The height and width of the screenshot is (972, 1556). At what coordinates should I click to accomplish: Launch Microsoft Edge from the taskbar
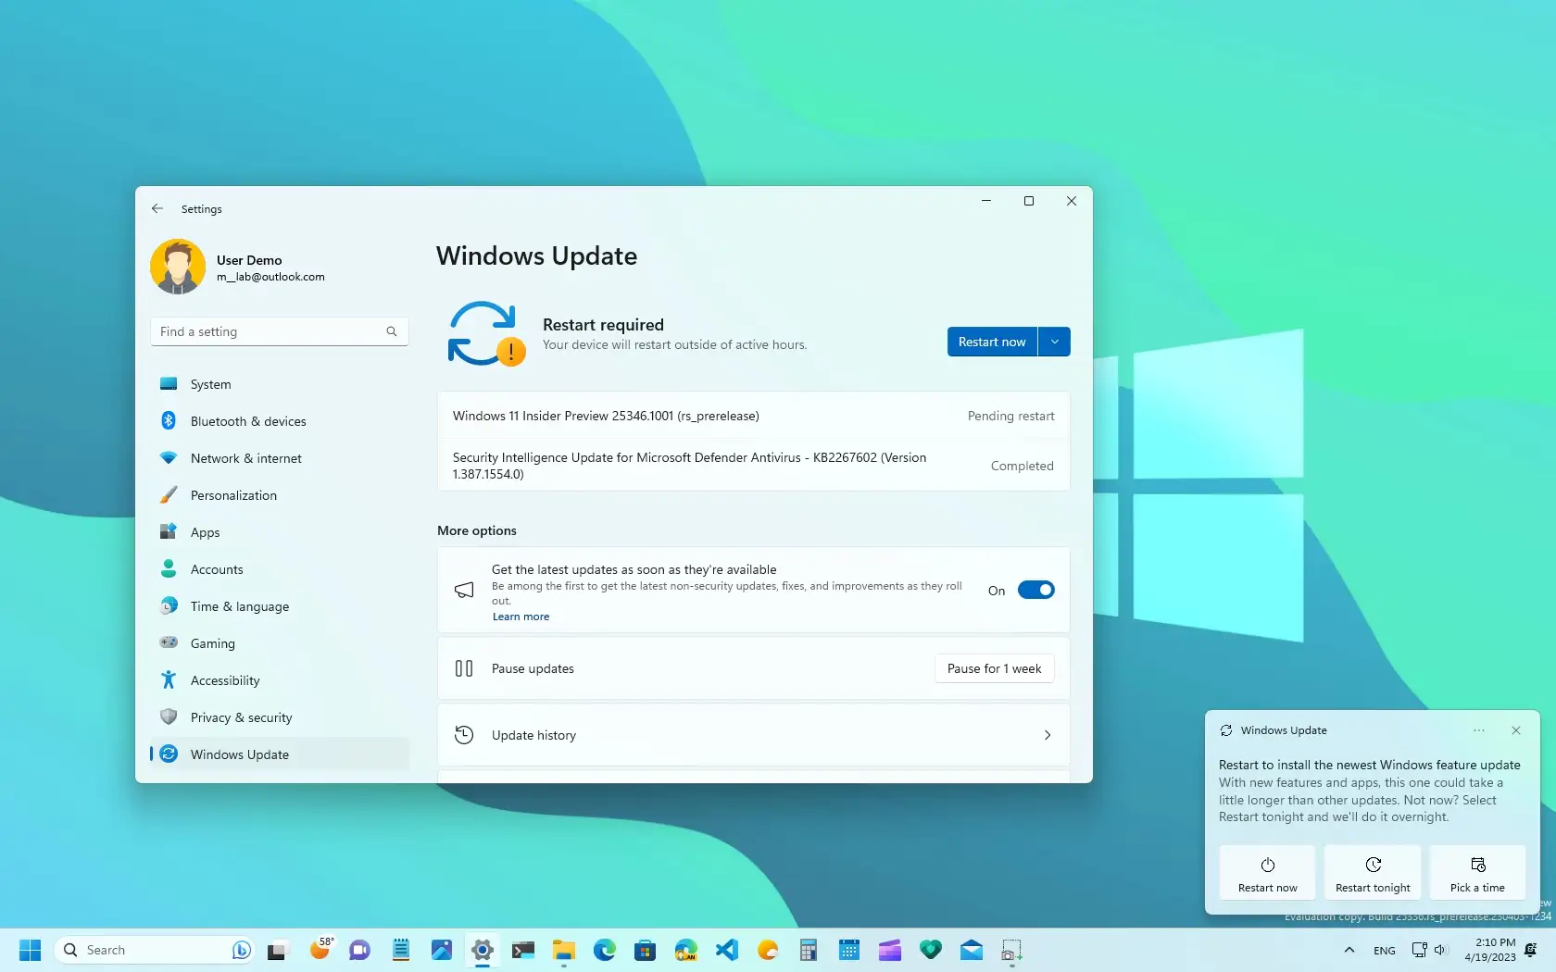pos(604,950)
